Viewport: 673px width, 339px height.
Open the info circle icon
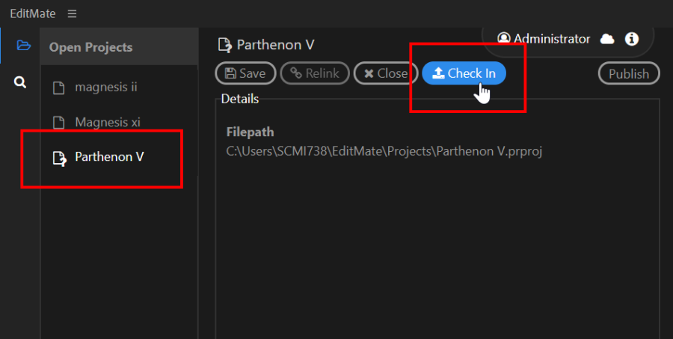point(631,39)
